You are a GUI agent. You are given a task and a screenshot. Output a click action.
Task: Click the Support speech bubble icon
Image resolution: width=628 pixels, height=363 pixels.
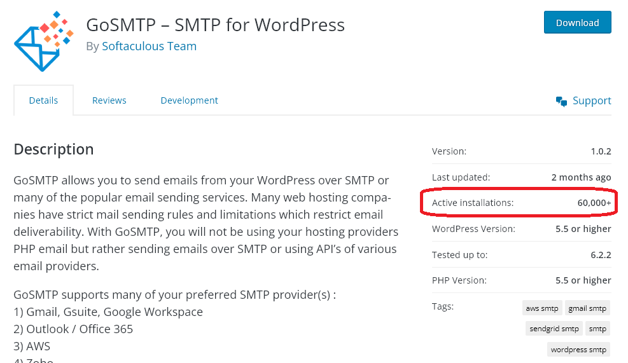coord(561,101)
